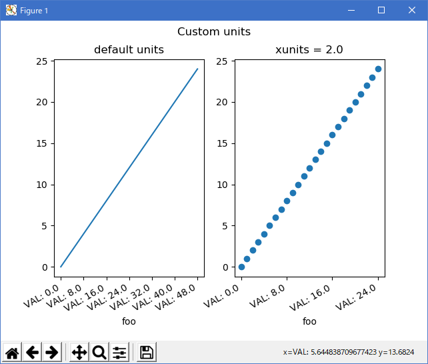The image size is (428, 364).
Task: Click the "foo" label under the left plot
Action: click(129, 321)
